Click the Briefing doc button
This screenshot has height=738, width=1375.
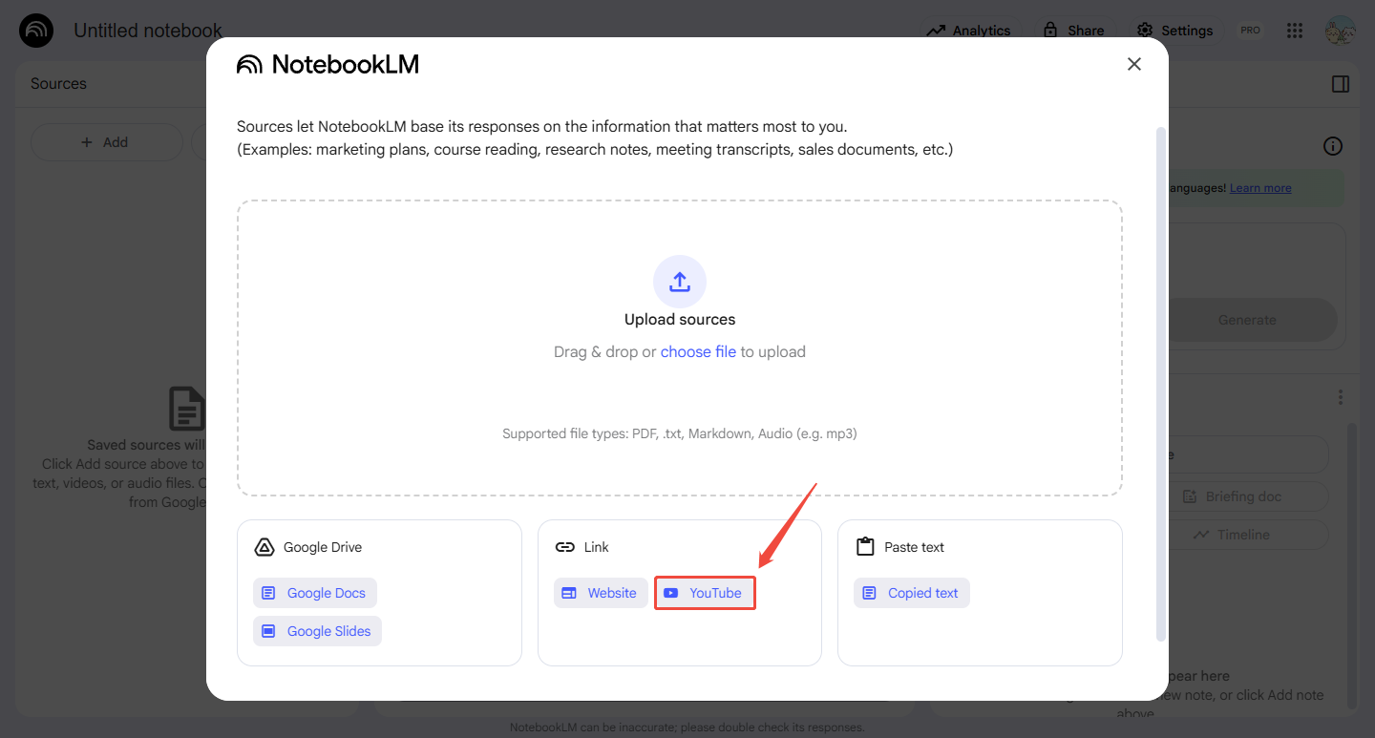(1245, 496)
